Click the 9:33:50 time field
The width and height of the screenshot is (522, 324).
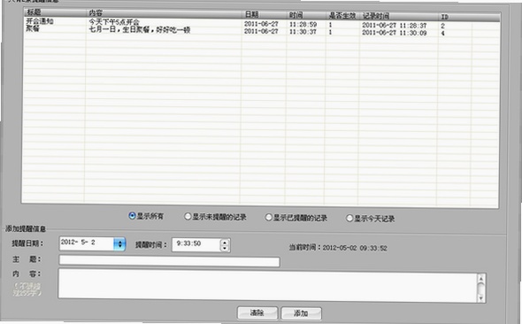point(196,244)
